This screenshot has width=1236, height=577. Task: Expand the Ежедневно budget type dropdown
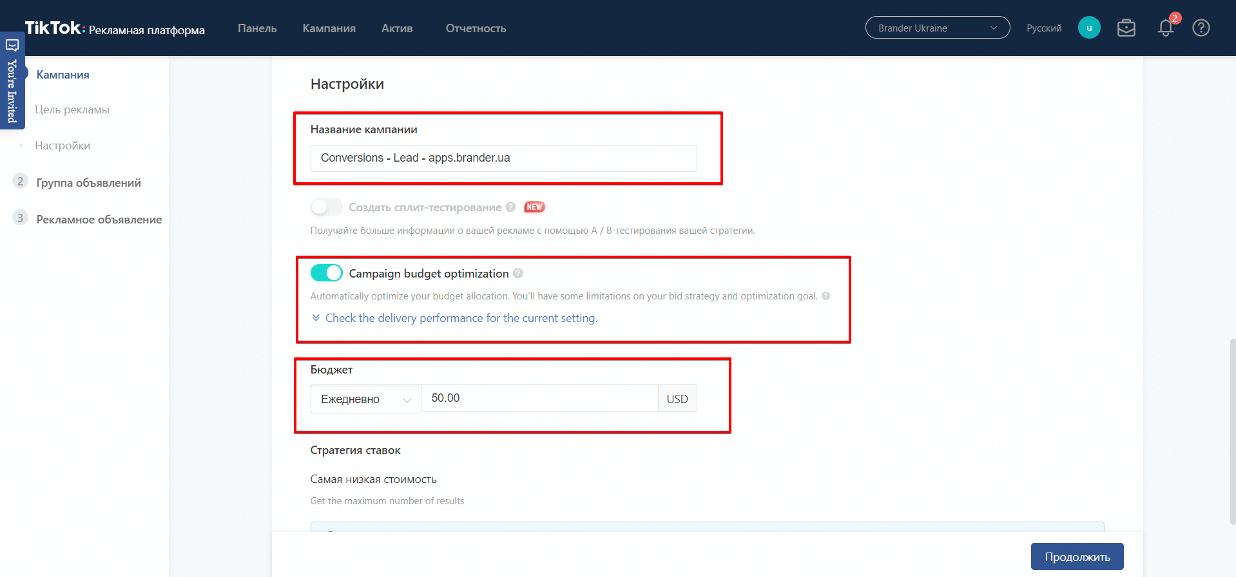[x=365, y=399]
